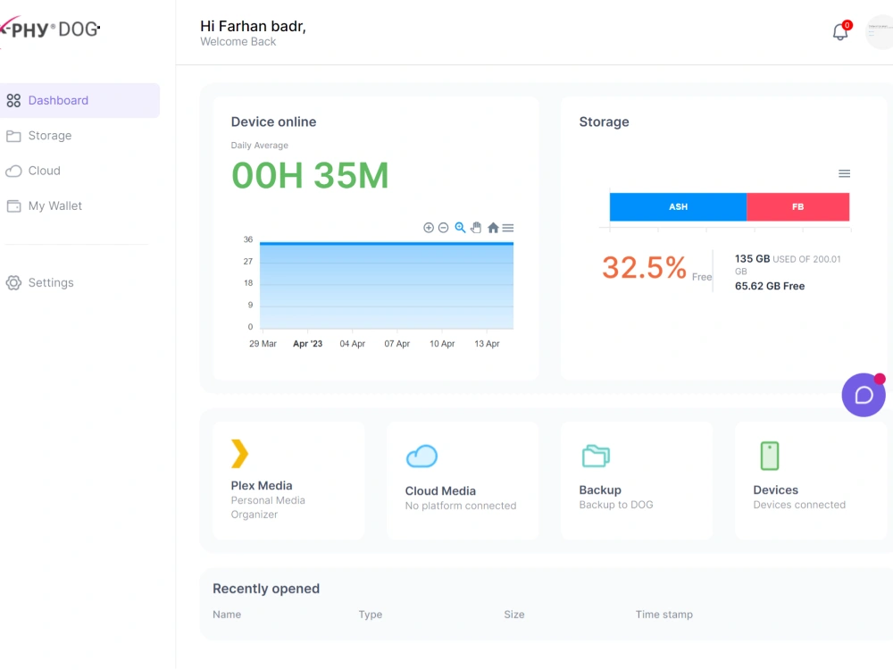This screenshot has height=670, width=893.
Task: Click the Settings gear icon
Action: 13,282
